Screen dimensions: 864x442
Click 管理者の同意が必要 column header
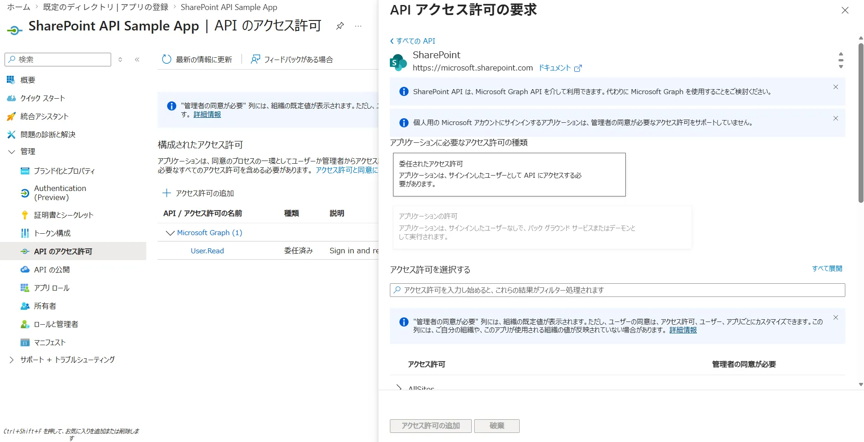click(744, 364)
